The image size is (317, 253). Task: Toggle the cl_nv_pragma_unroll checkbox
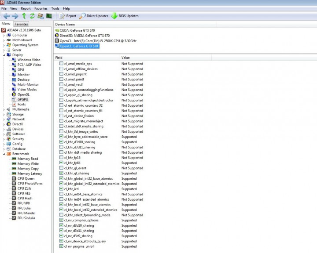point(61,246)
